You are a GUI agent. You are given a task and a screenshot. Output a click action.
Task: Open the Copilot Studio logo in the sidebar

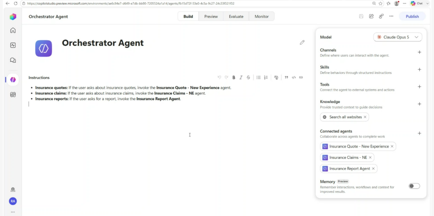pos(13,16)
